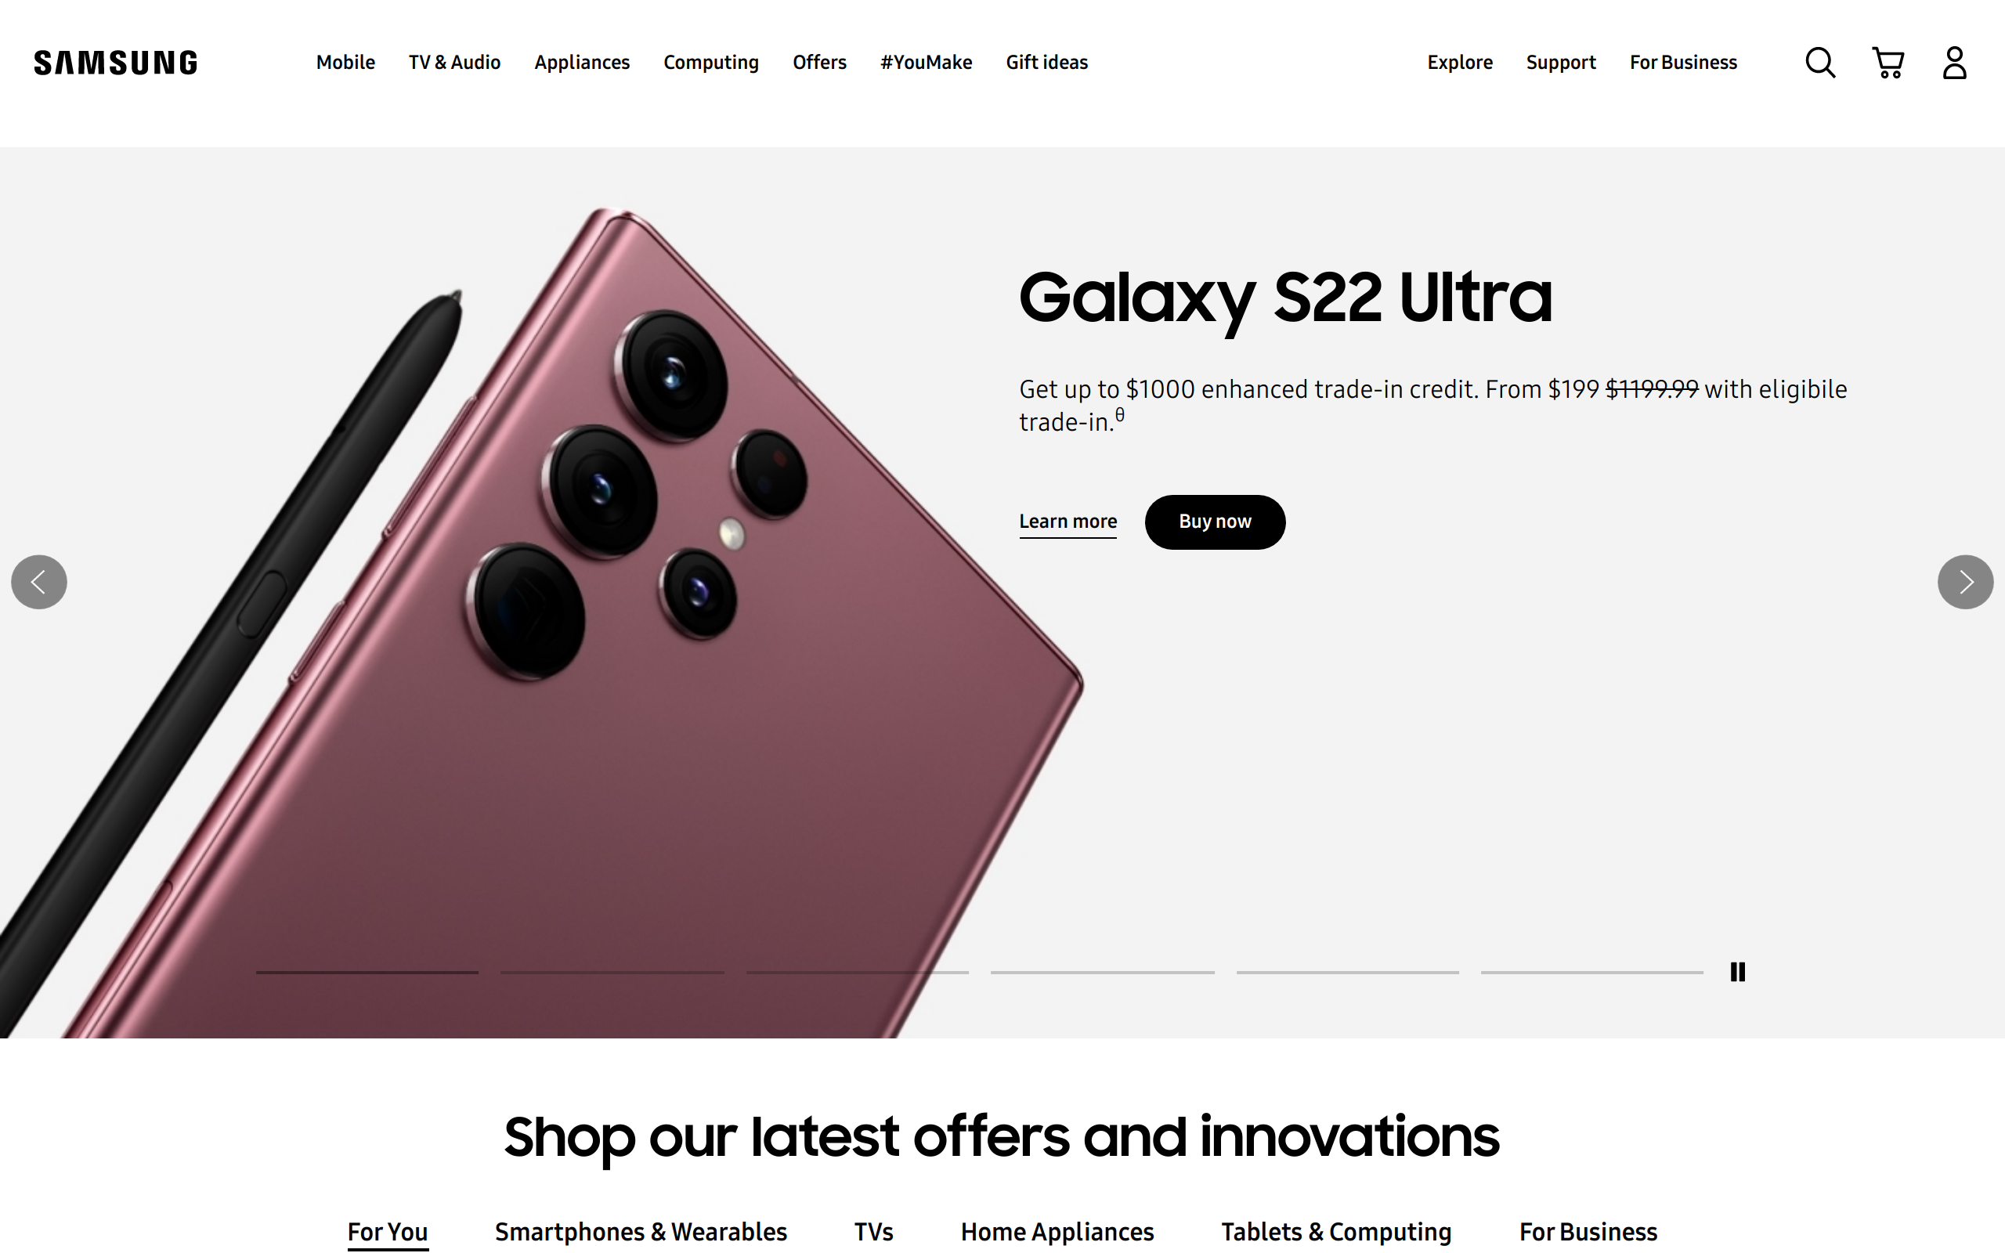Open the user account icon
2005x1253 pixels.
pos(1954,63)
